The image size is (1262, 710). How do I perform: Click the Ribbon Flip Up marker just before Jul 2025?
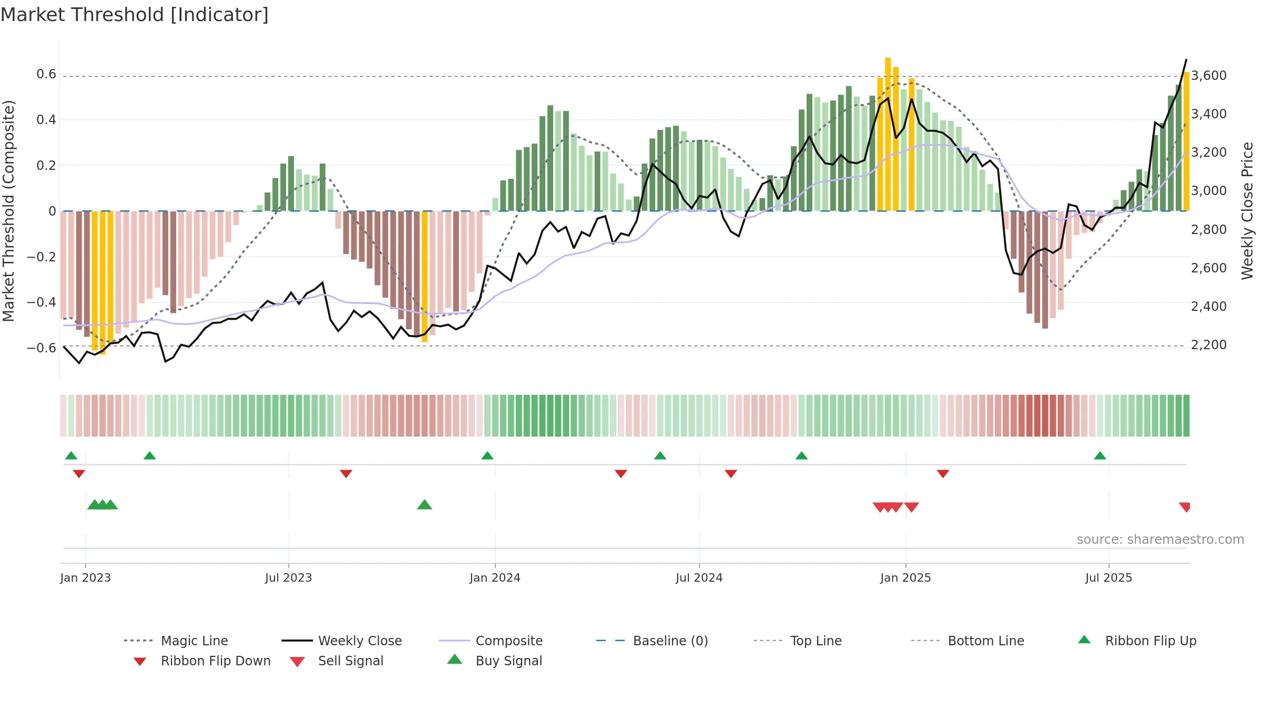point(1100,455)
